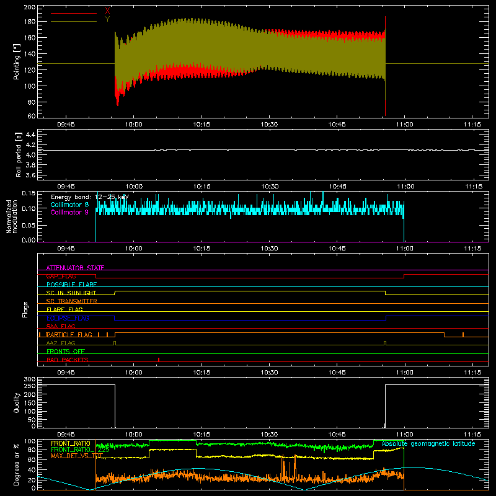The width and height of the screenshot is (496, 496).
Task: Click the 09:45 label under the Flags plot
Action: coord(66,373)
